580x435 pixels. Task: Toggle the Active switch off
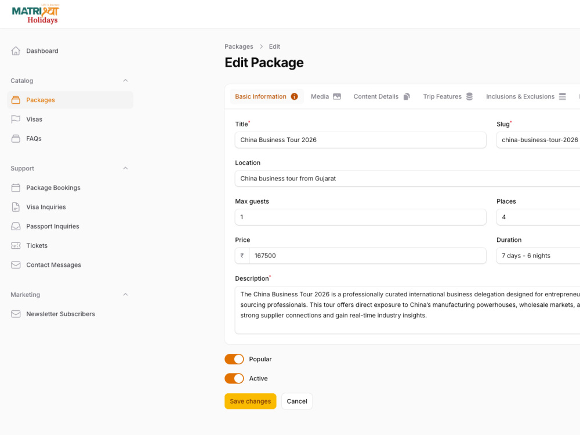(234, 378)
